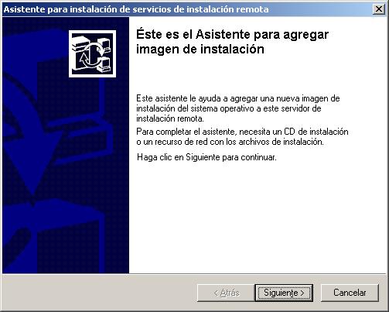Click the greyed-out Atrás button
Viewport: 389px width, 312px height.
click(227, 293)
